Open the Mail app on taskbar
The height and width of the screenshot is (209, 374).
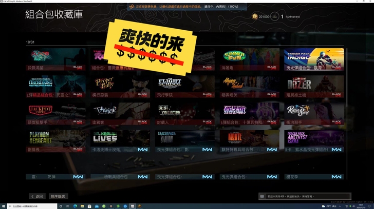point(97,206)
